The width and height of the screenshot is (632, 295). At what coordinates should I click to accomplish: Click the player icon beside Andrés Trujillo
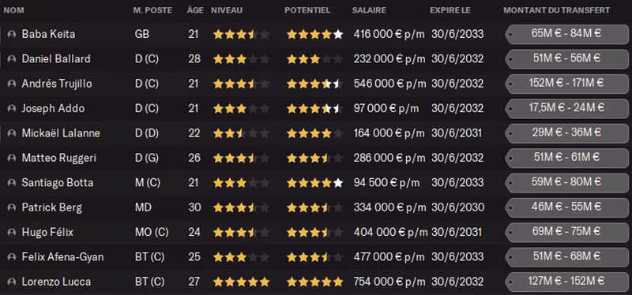pos(11,84)
